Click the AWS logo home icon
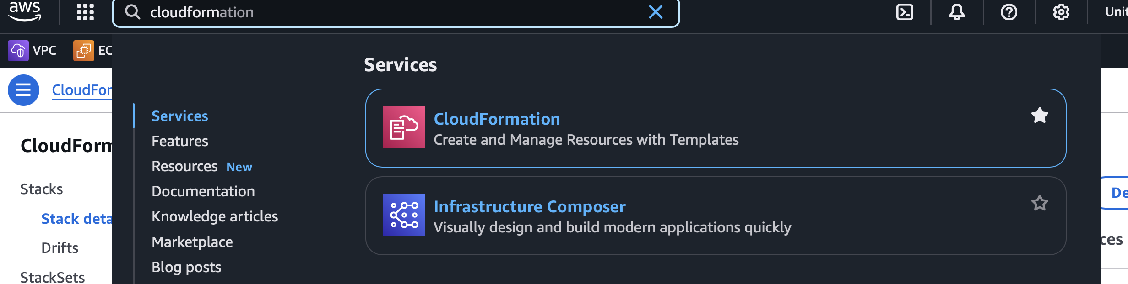The width and height of the screenshot is (1128, 284). [25, 11]
